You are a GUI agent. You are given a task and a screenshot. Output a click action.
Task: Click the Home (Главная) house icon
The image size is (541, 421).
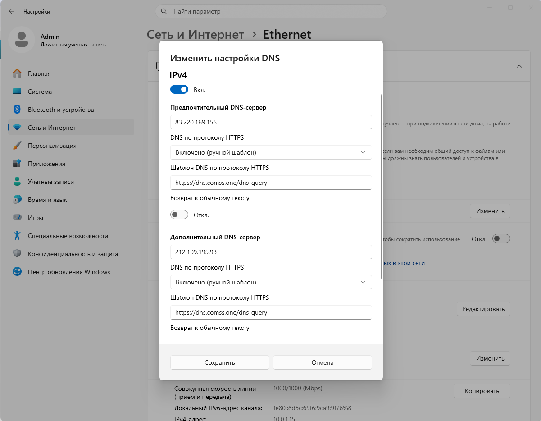[17, 73]
